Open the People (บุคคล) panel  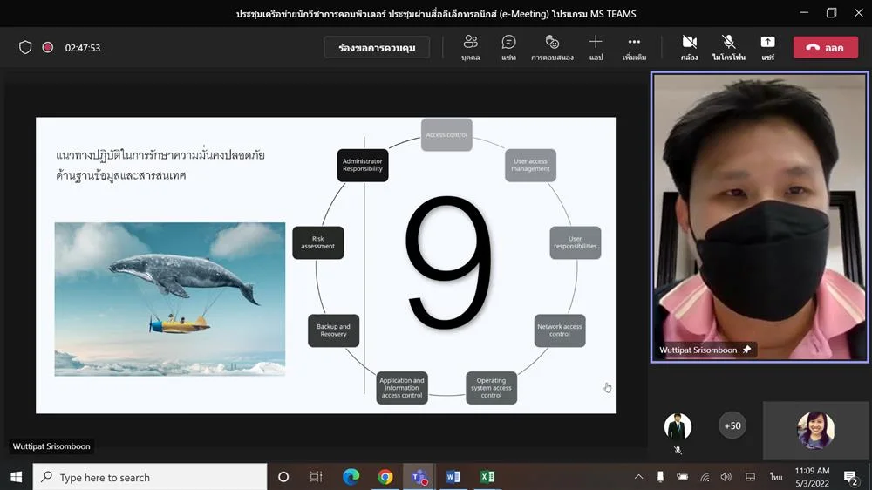click(471, 47)
